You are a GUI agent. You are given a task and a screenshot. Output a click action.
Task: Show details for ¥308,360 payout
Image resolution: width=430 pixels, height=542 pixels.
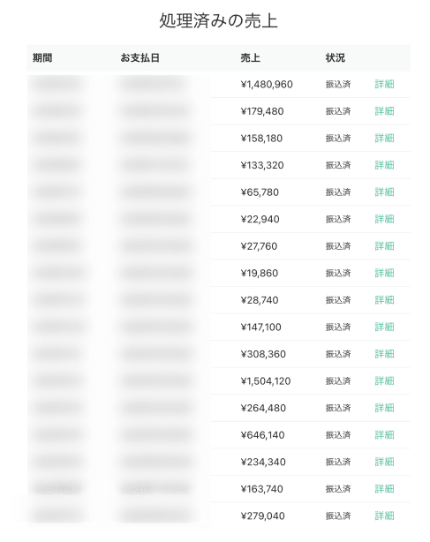click(x=384, y=354)
